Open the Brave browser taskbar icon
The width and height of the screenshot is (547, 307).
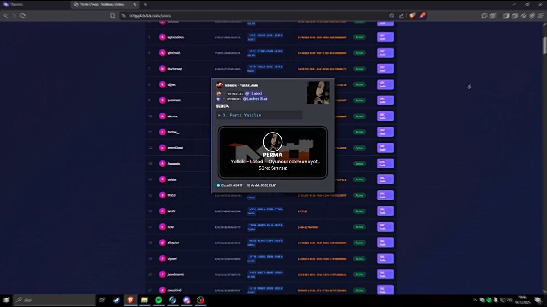pos(130,300)
